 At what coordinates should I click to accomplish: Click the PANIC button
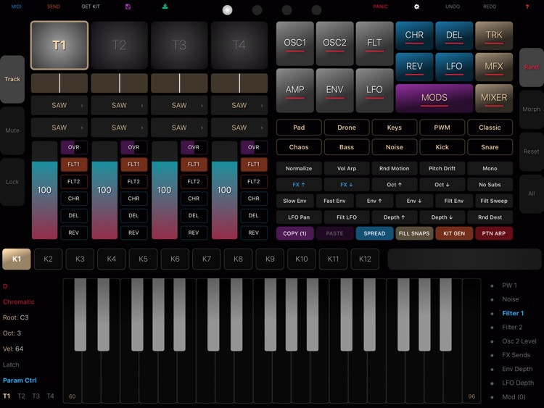[381, 7]
